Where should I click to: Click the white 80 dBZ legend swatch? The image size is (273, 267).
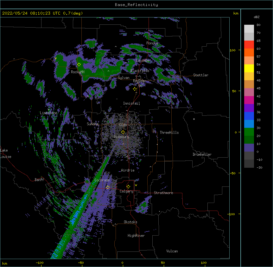[249, 29]
